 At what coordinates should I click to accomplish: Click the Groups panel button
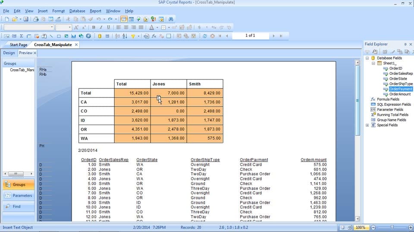[19, 185]
